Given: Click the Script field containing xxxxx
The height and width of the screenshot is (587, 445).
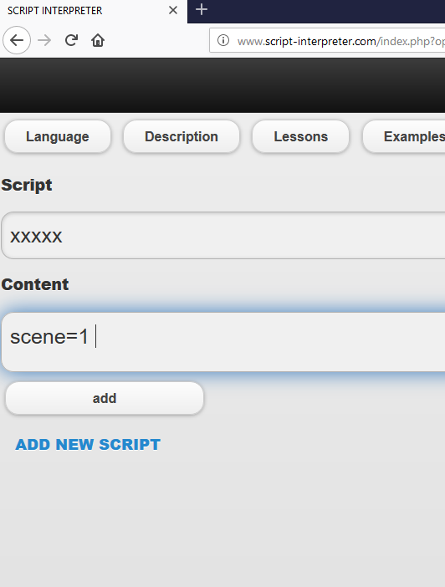Looking at the screenshot, I should click(223, 236).
